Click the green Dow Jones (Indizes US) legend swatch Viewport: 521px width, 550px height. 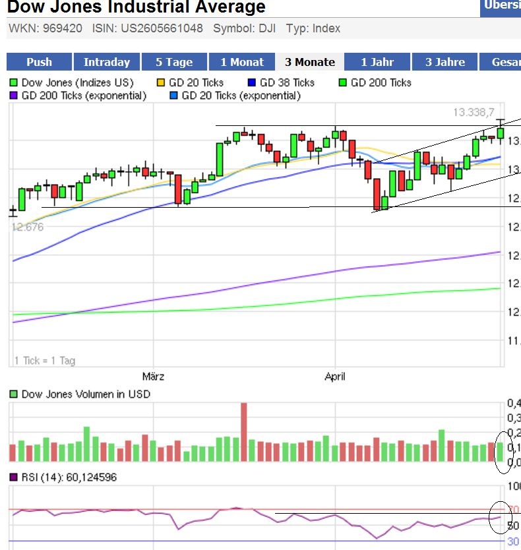[14, 83]
